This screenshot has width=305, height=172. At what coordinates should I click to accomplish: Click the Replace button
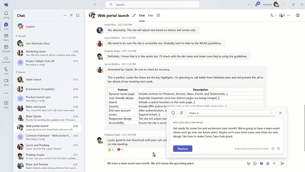(x=182, y=149)
